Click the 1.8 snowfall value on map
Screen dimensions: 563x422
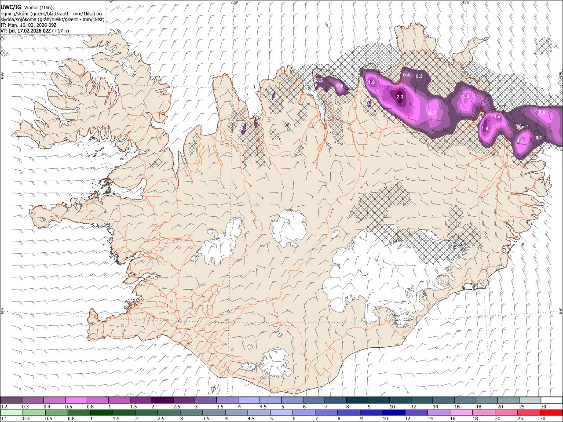point(371,82)
